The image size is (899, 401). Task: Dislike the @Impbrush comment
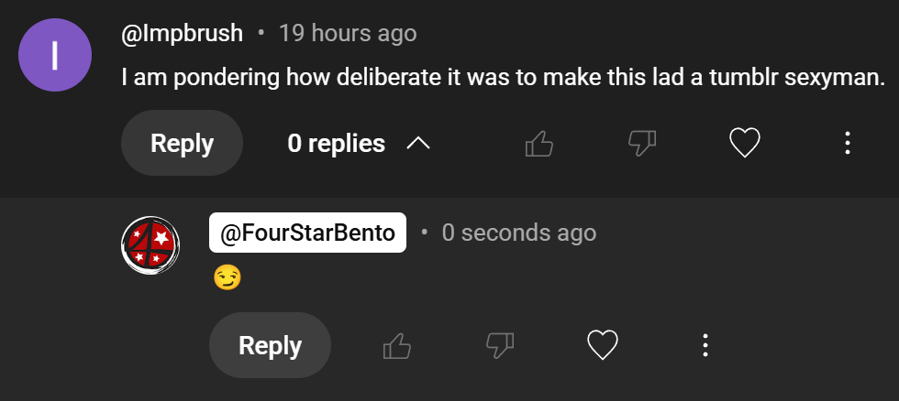click(642, 144)
